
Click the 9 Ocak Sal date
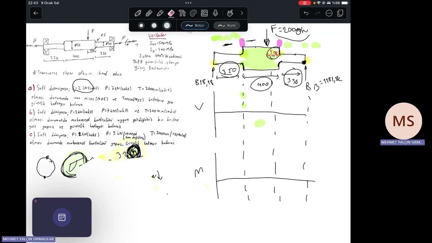tap(50, 3)
